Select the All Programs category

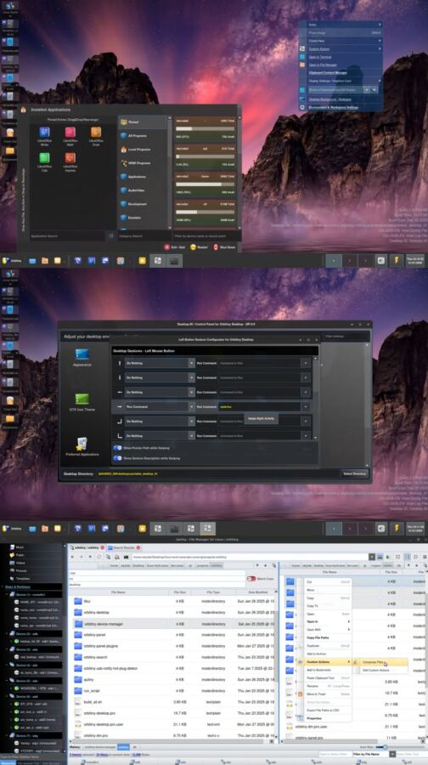(x=143, y=136)
